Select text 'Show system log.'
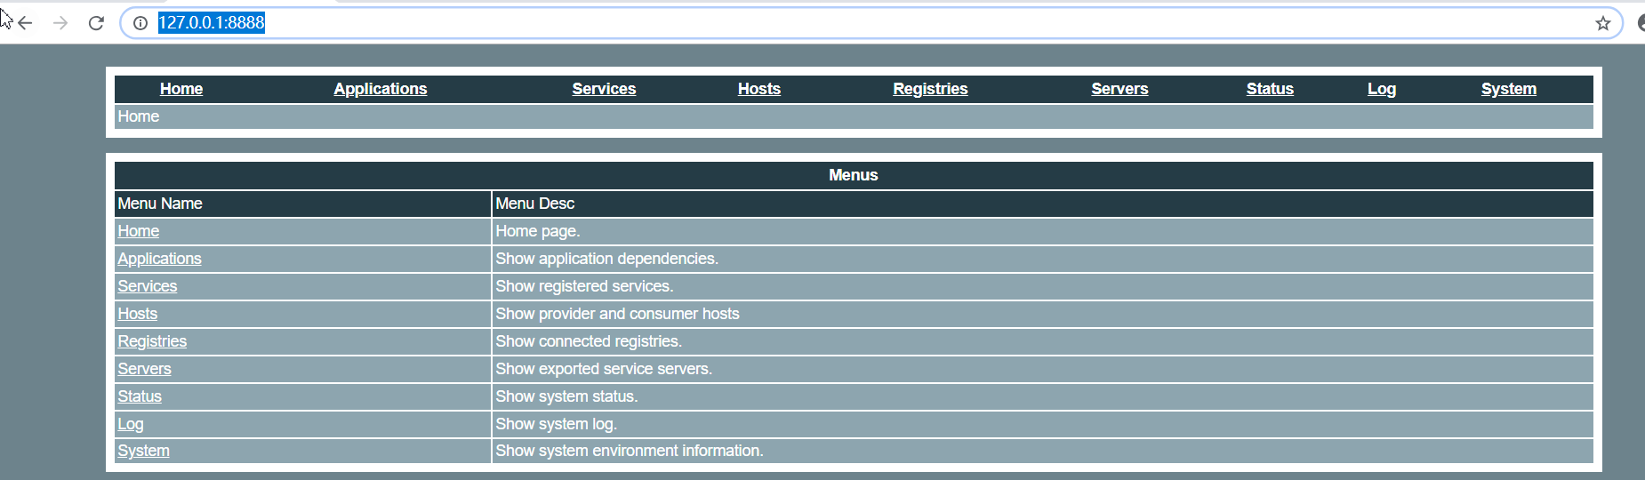 pyautogui.click(x=557, y=424)
